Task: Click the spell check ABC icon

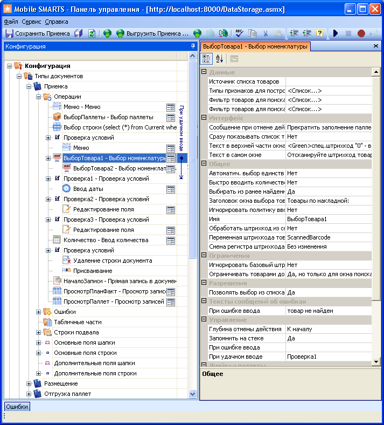Action: pyautogui.click(x=239, y=33)
